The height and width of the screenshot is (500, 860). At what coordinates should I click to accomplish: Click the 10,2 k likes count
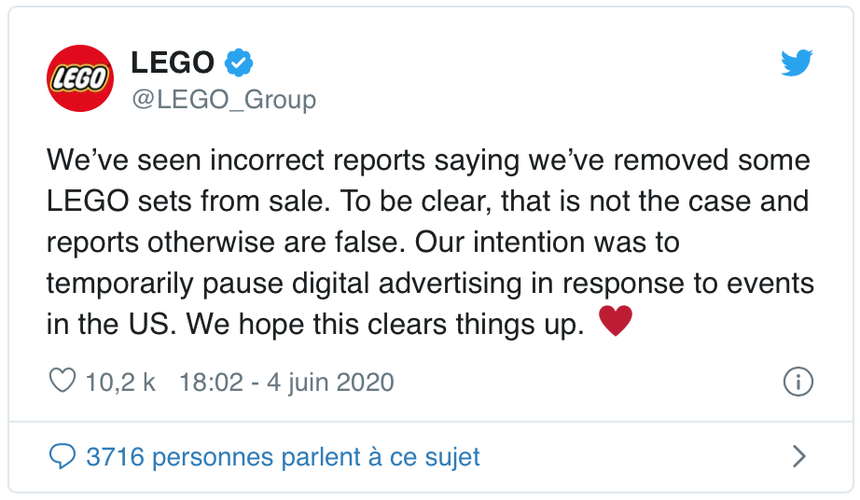120,382
